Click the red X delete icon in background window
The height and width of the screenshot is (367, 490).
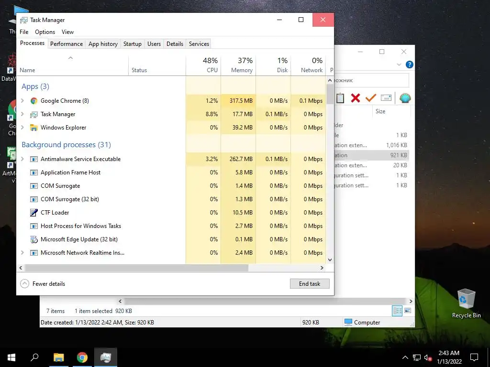tap(356, 98)
